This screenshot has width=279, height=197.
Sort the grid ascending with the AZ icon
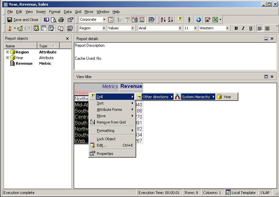coord(163,19)
